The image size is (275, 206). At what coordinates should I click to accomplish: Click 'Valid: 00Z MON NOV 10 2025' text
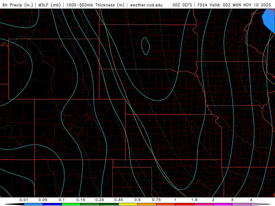coord(240,5)
